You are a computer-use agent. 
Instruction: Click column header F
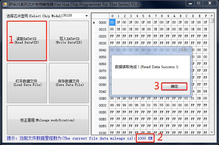[206, 16]
